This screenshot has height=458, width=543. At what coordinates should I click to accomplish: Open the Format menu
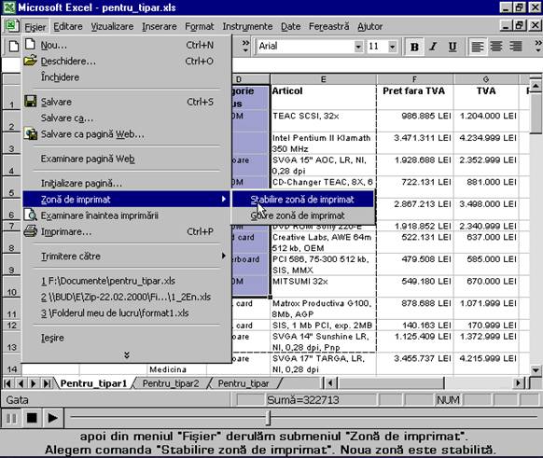point(199,26)
